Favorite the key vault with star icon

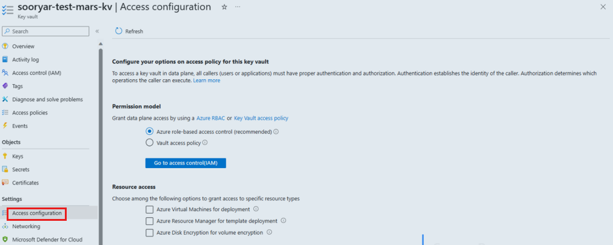tap(224, 7)
